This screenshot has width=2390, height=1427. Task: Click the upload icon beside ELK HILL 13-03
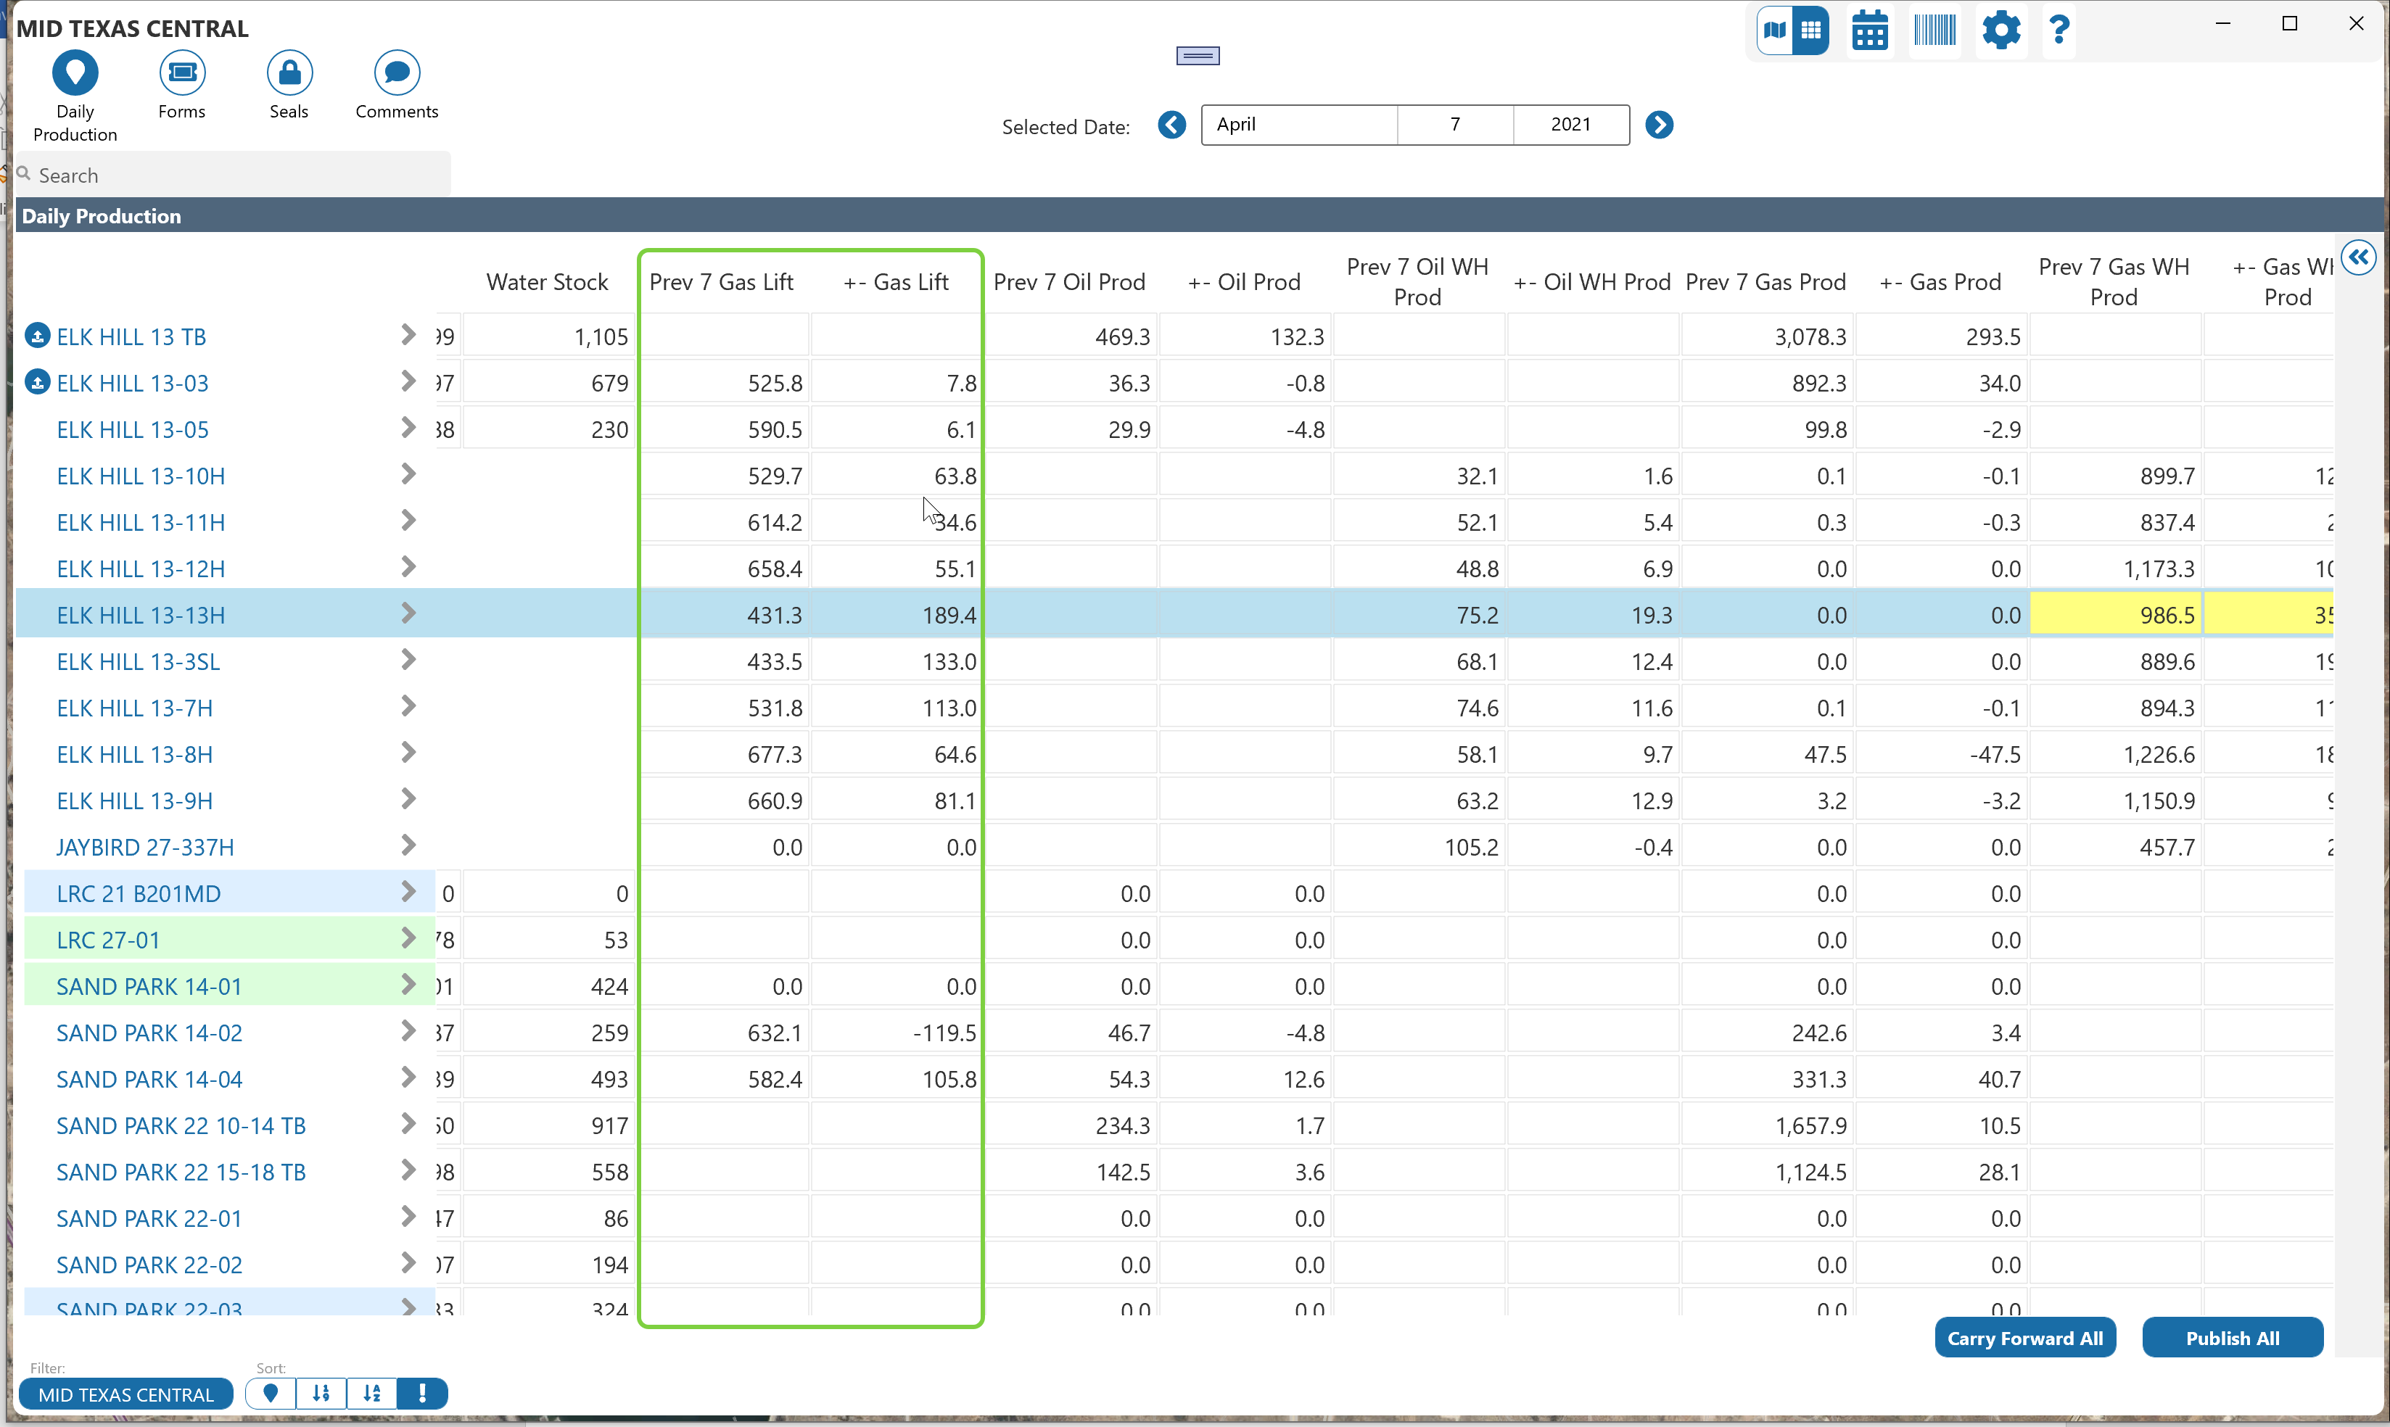tap(38, 383)
